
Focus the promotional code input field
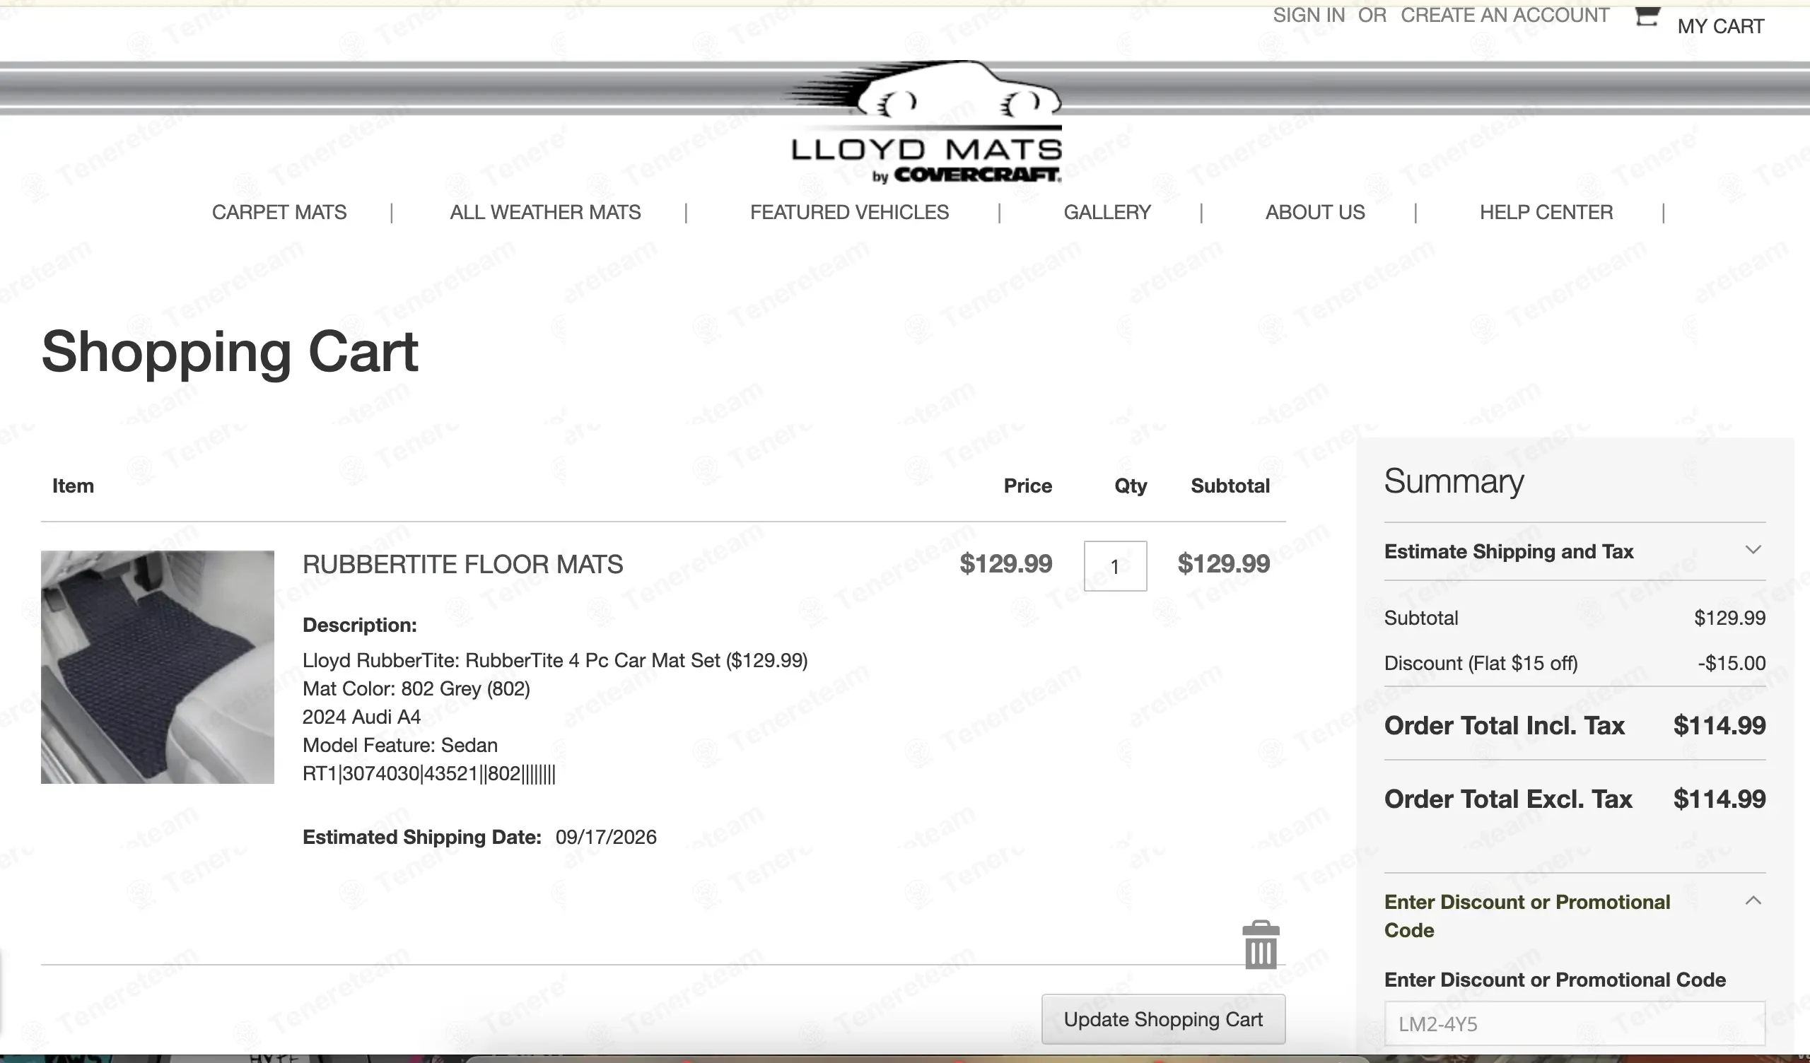coord(1575,1023)
